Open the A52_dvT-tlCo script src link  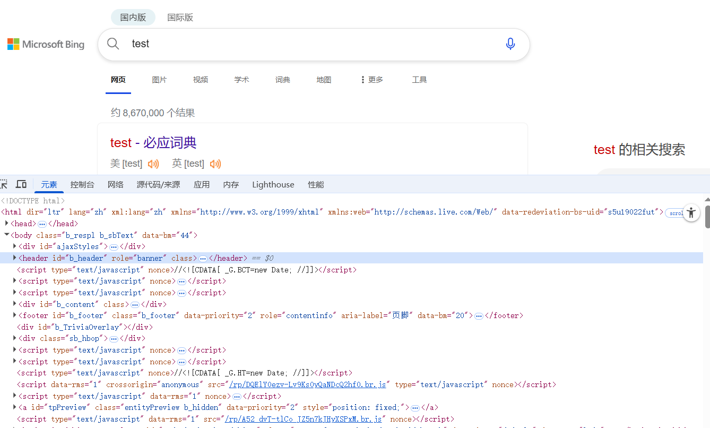[303, 419]
